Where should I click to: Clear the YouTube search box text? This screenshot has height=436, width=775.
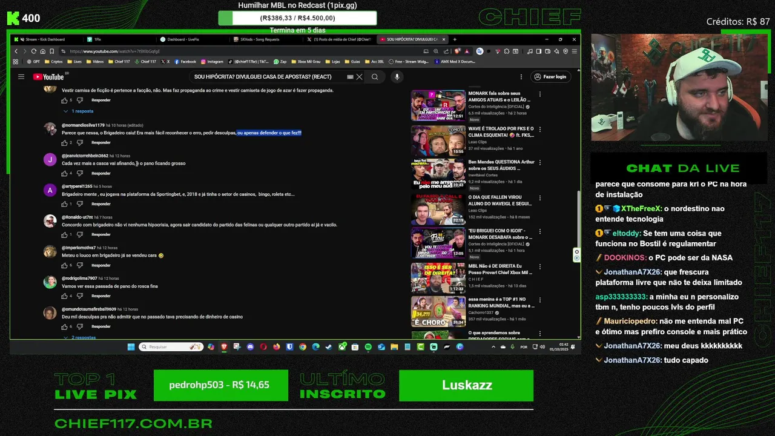pos(359,77)
